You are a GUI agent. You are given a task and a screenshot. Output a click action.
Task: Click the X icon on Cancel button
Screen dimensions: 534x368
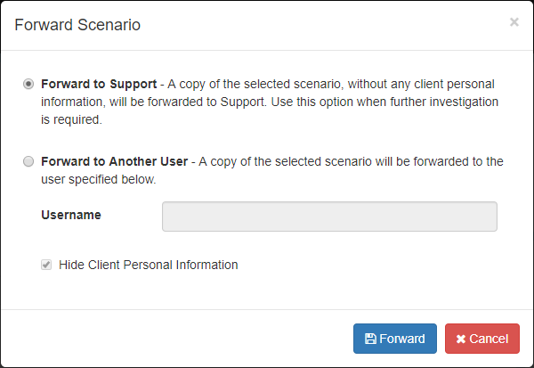tap(460, 339)
